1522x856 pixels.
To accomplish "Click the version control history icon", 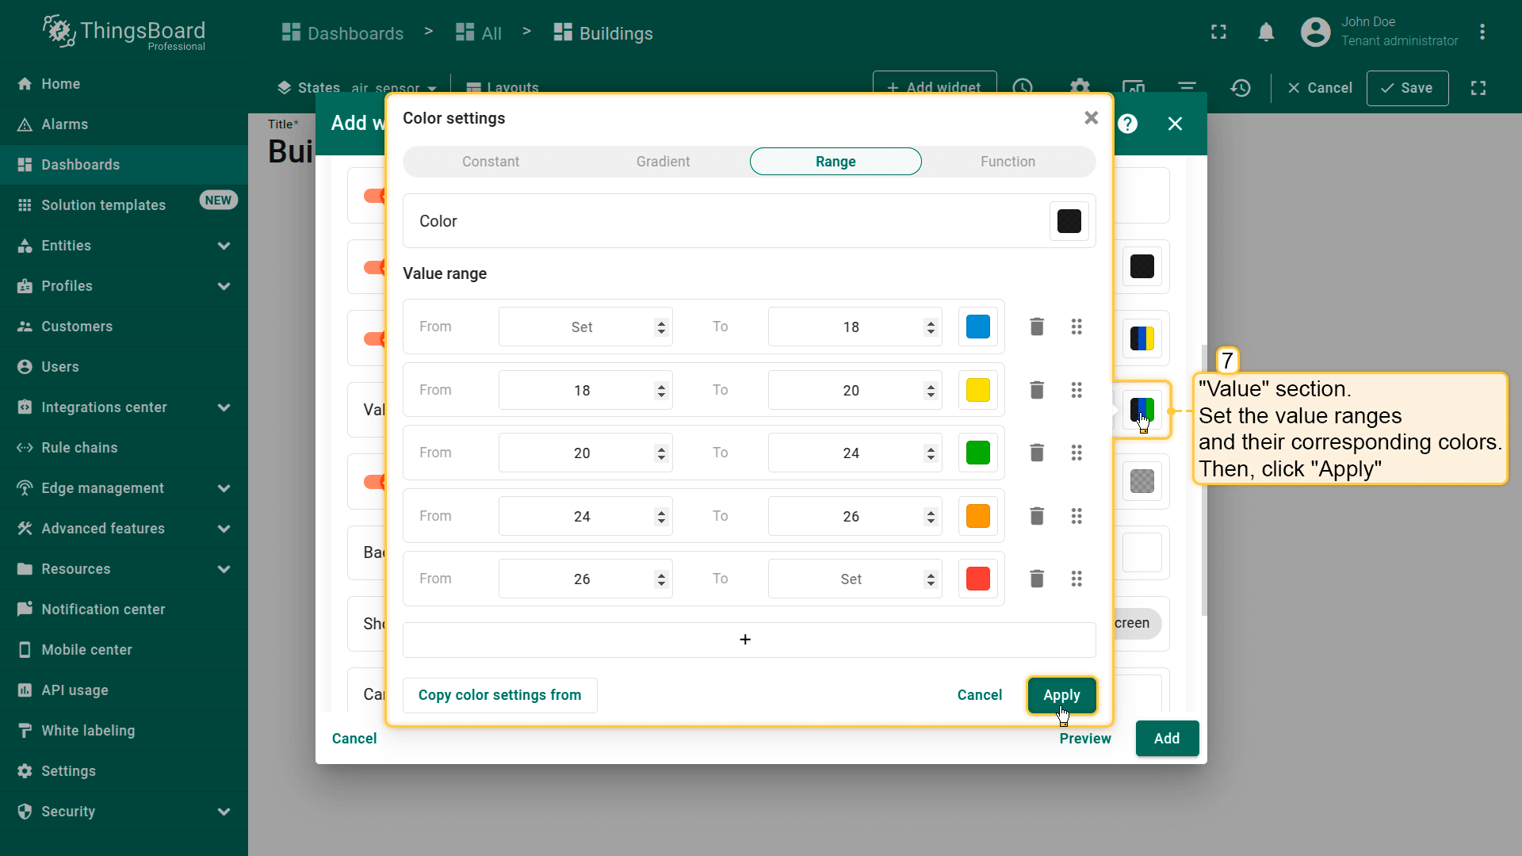I will pyautogui.click(x=1241, y=88).
